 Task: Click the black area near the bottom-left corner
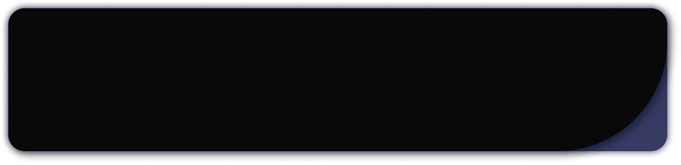[x=26, y=139]
